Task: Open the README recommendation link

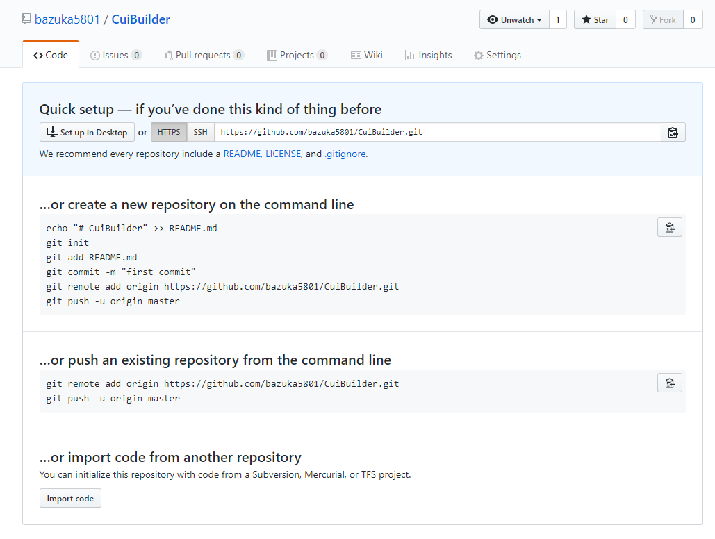Action: click(242, 154)
